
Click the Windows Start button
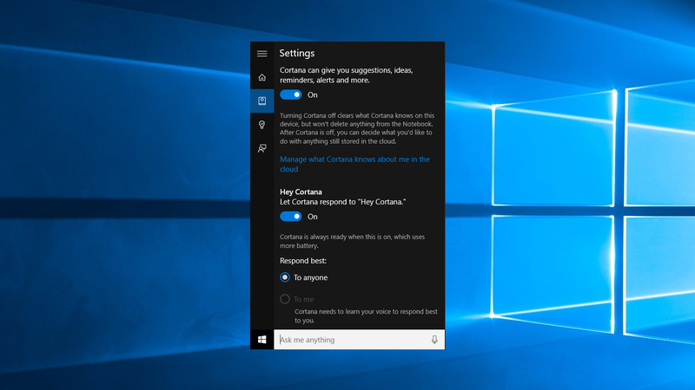point(262,340)
